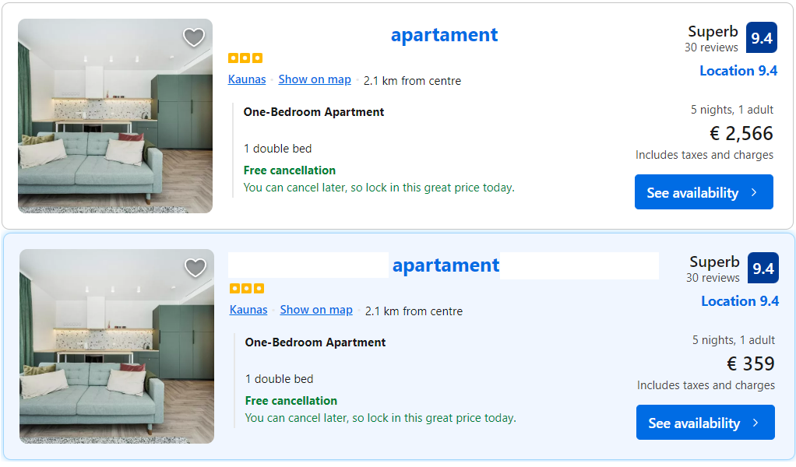Viewport: 796px width, 467px height.
Task: Save the €359 apartment with heart icon
Action: click(x=195, y=268)
